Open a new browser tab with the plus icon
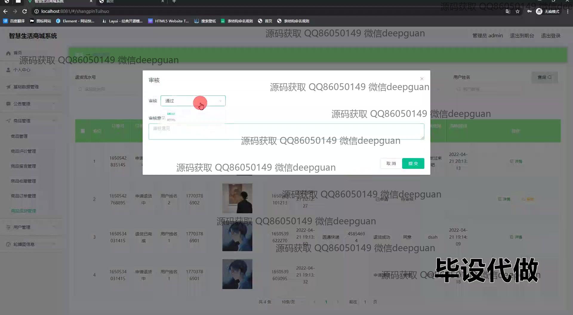Image resolution: width=573 pixels, height=315 pixels. click(x=174, y=1)
